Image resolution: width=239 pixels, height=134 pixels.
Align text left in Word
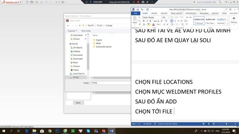pyautogui.click(x=172, y=21)
